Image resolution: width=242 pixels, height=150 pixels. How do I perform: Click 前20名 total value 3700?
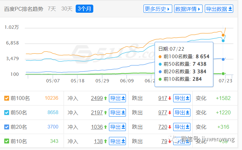[x=53, y=127]
